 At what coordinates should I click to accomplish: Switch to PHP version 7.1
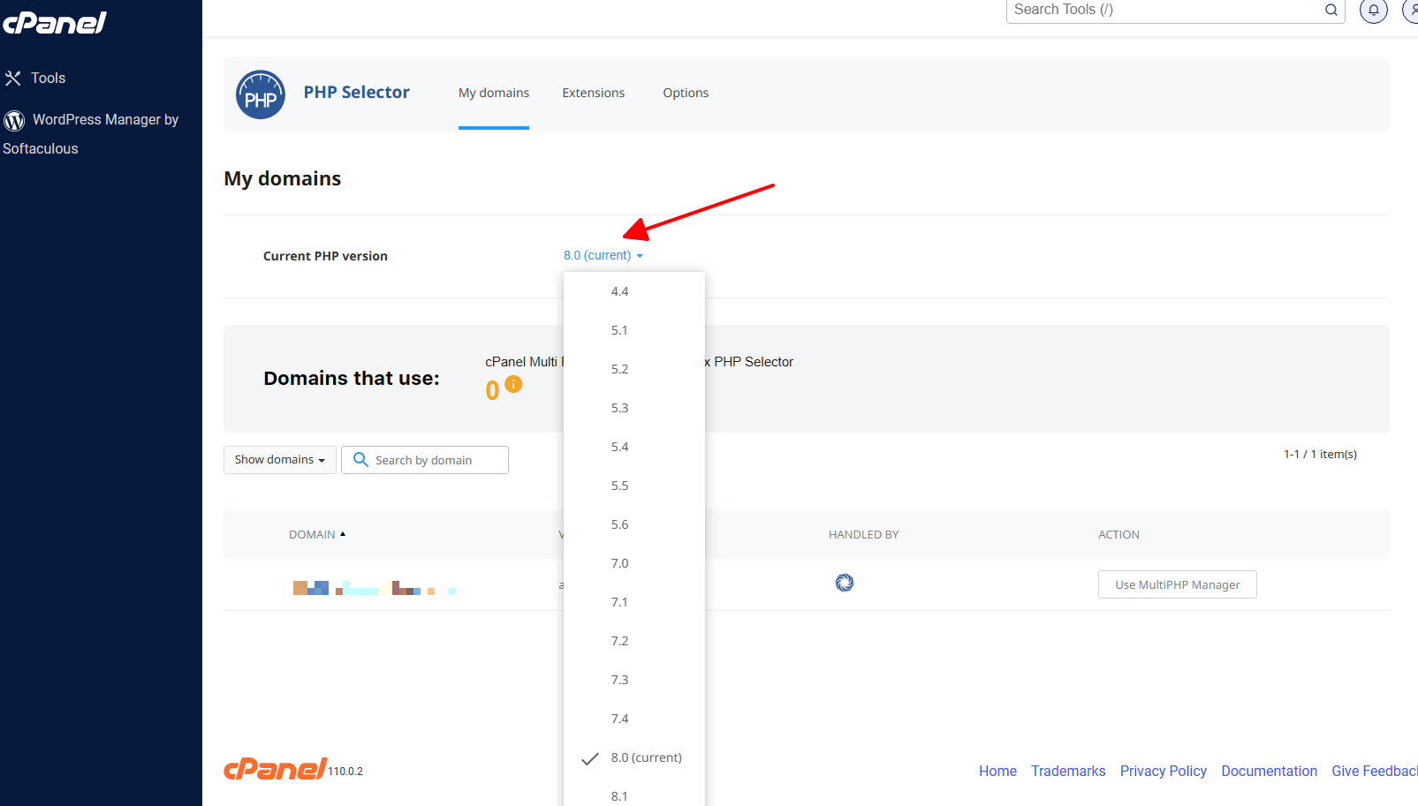pyautogui.click(x=634, y=602)
